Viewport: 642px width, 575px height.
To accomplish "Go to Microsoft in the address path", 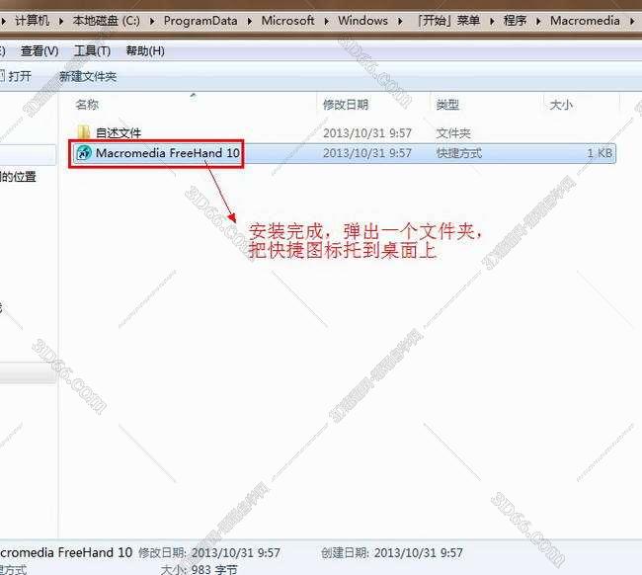I will tap(287, 21).
